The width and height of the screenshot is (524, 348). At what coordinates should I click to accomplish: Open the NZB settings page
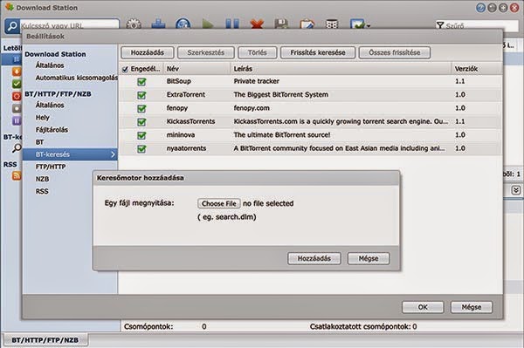(x=42, y=179)
